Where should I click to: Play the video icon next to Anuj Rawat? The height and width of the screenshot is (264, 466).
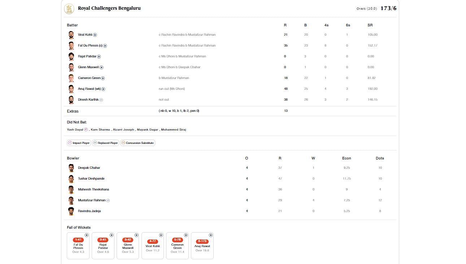103,89
